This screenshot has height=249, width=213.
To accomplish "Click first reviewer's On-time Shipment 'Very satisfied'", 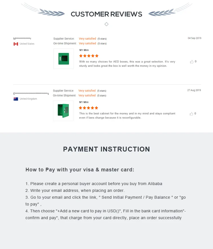I will point(87,43).
